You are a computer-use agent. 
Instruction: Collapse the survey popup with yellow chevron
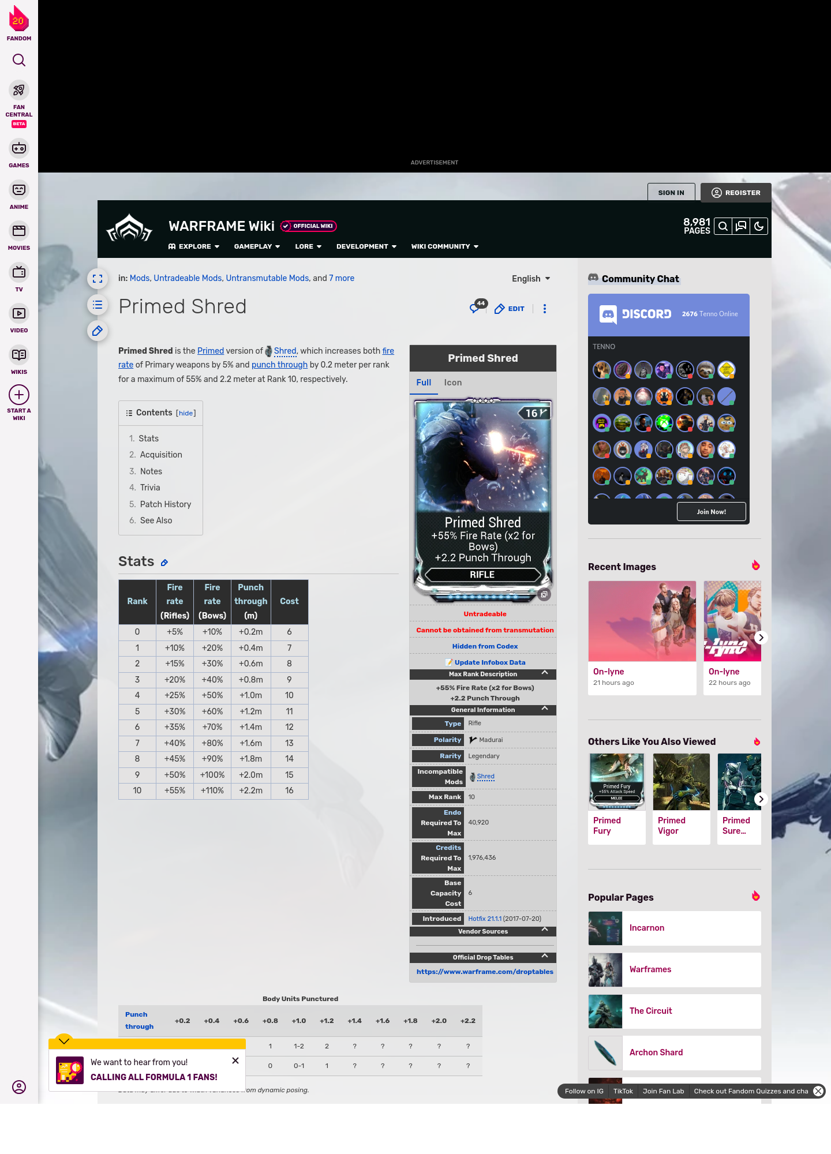tap(64, 1040)
